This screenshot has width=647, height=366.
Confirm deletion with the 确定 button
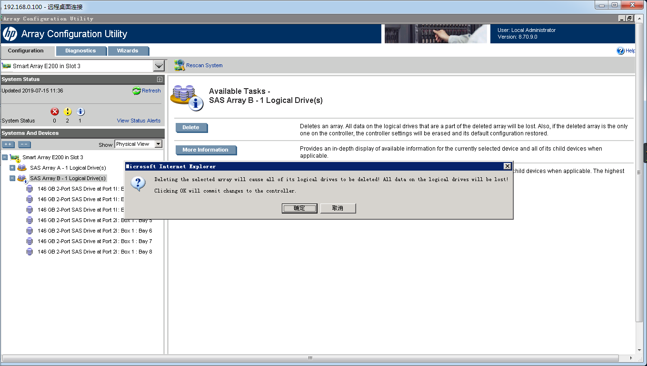299,208
